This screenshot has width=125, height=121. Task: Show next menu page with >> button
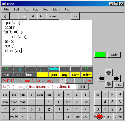pos(87,69)
